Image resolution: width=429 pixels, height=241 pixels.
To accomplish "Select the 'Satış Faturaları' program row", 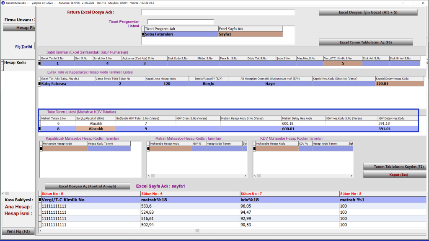I will point(181,34).
